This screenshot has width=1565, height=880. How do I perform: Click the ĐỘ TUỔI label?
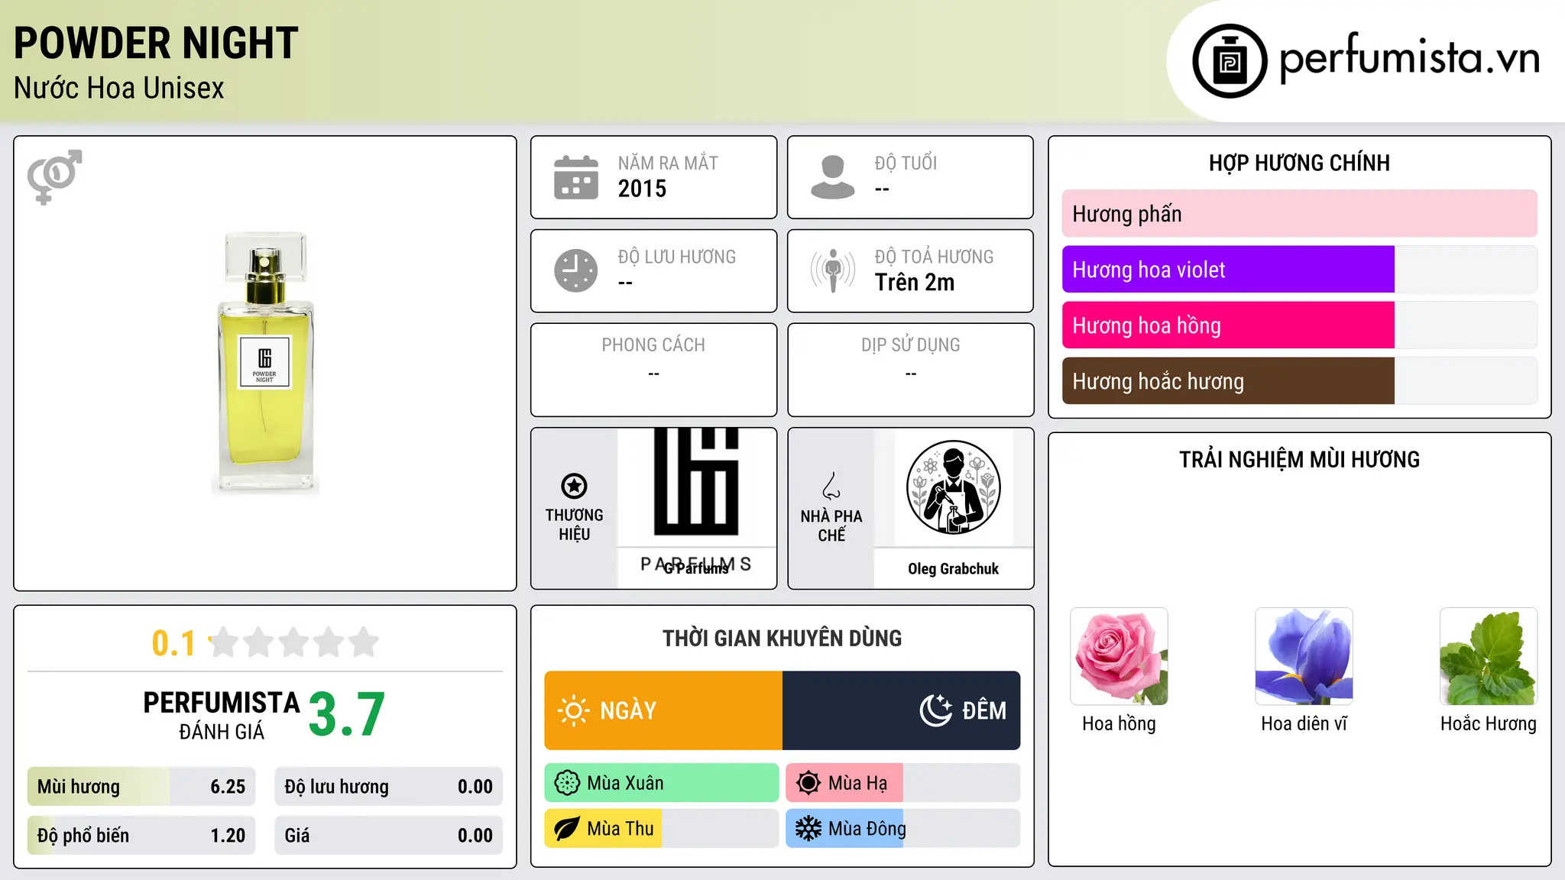906,163
